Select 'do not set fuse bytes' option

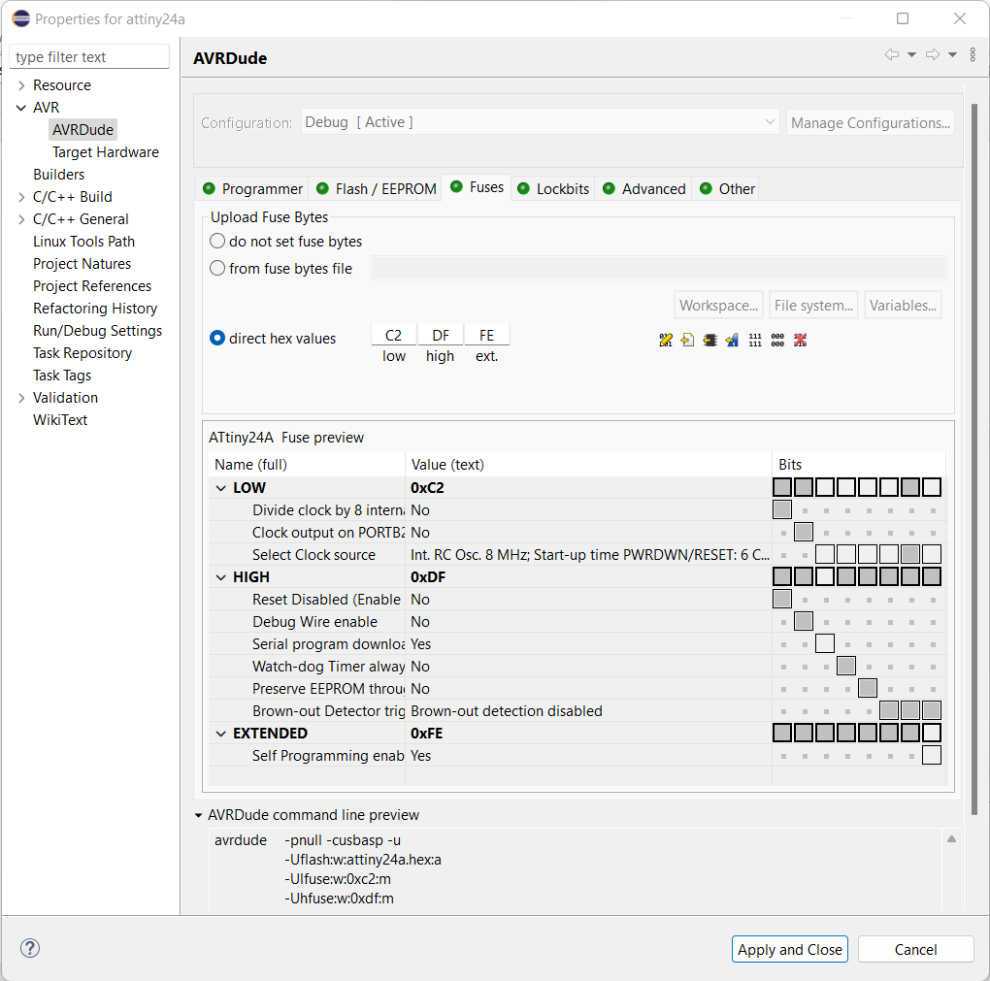point(217,242)
